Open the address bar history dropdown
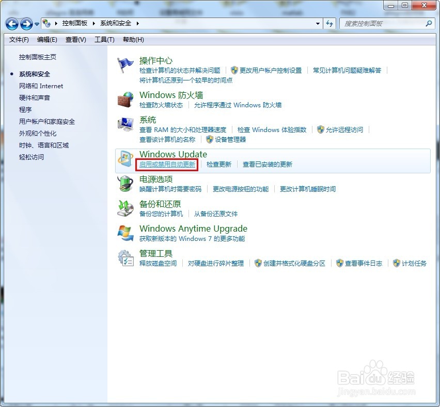 tap(318, 24)
